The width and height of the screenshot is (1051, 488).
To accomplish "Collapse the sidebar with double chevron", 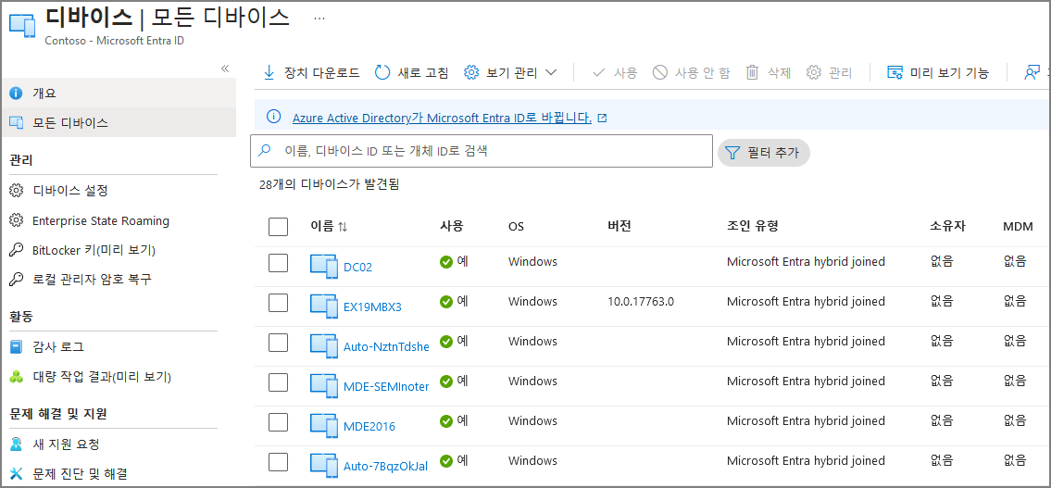I will click(x=225, y=69).
